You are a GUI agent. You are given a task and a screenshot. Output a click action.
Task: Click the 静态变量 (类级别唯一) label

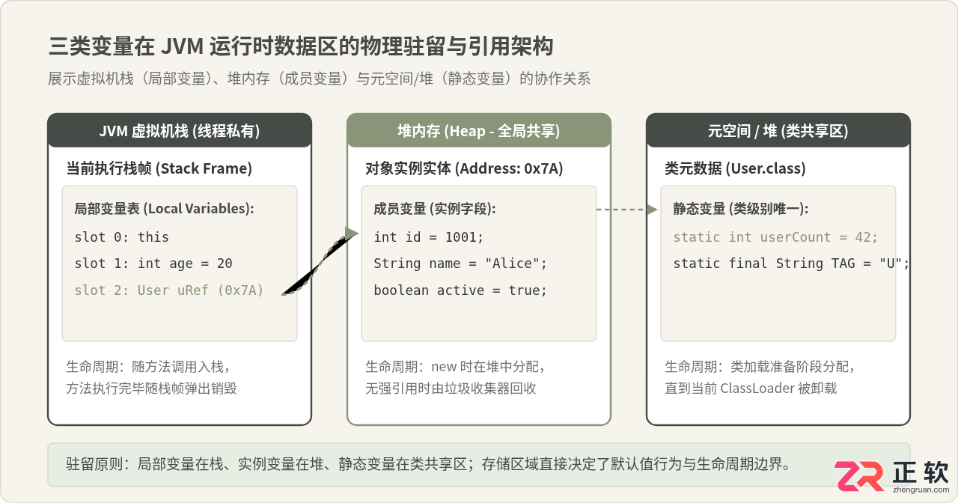point(741,209)
